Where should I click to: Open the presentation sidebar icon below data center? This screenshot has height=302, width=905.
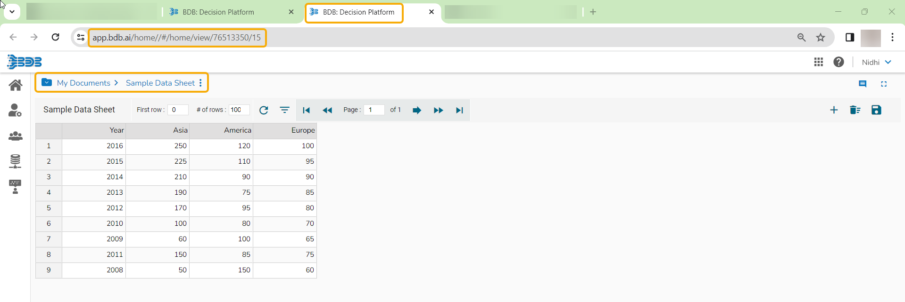(15, 187)
